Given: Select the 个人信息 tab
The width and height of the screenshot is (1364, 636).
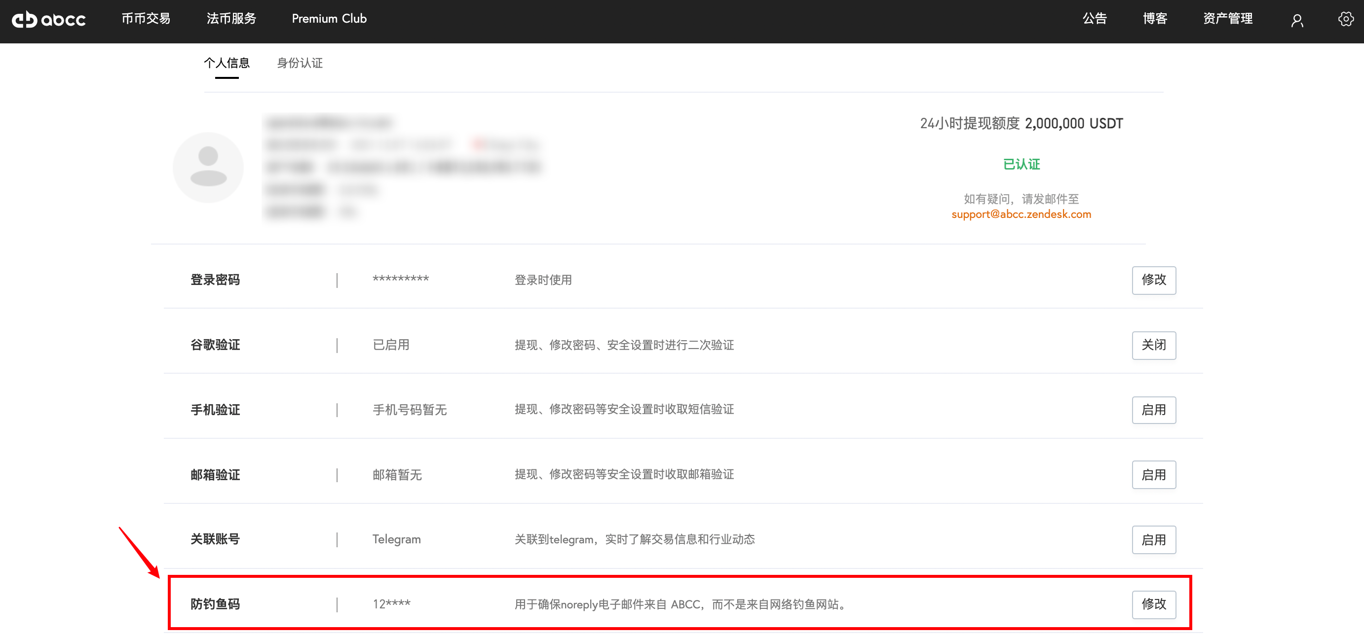Looking at the screenshot, I should (227, 63).
